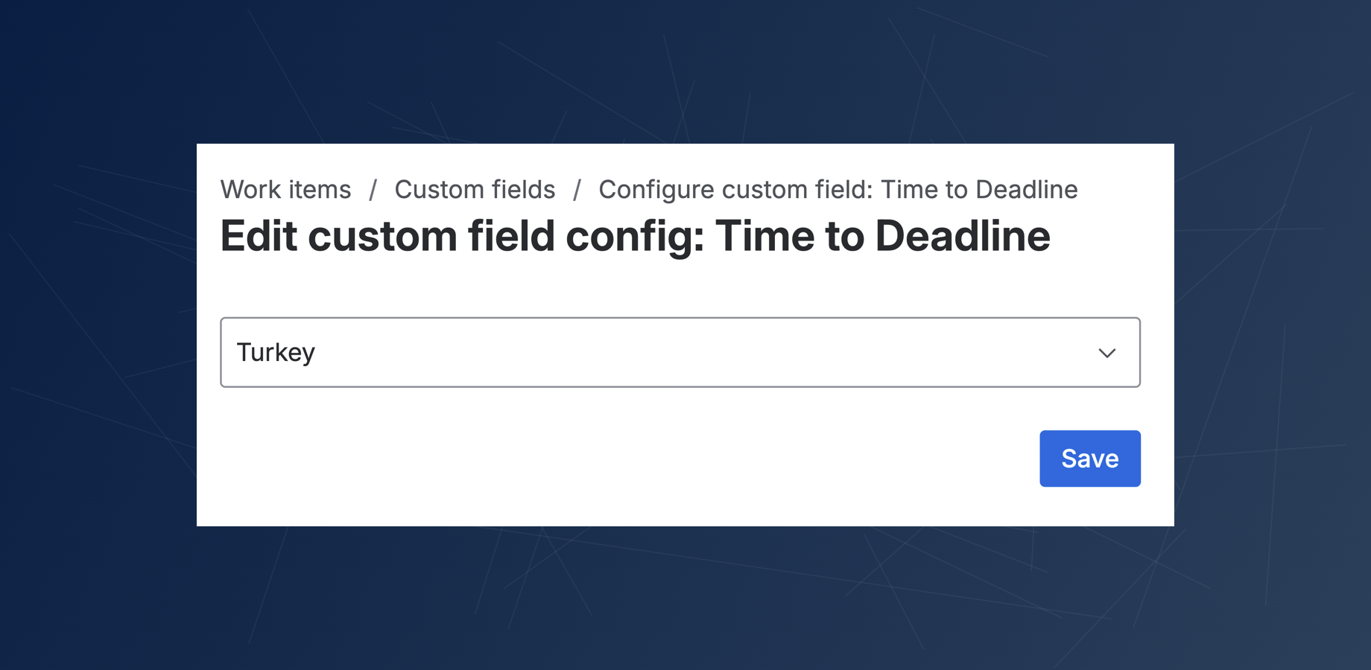Click the 'Time to Deadline' breadcrumb text
Viewport: 1371px width, 670px height.
coord(978,190)
